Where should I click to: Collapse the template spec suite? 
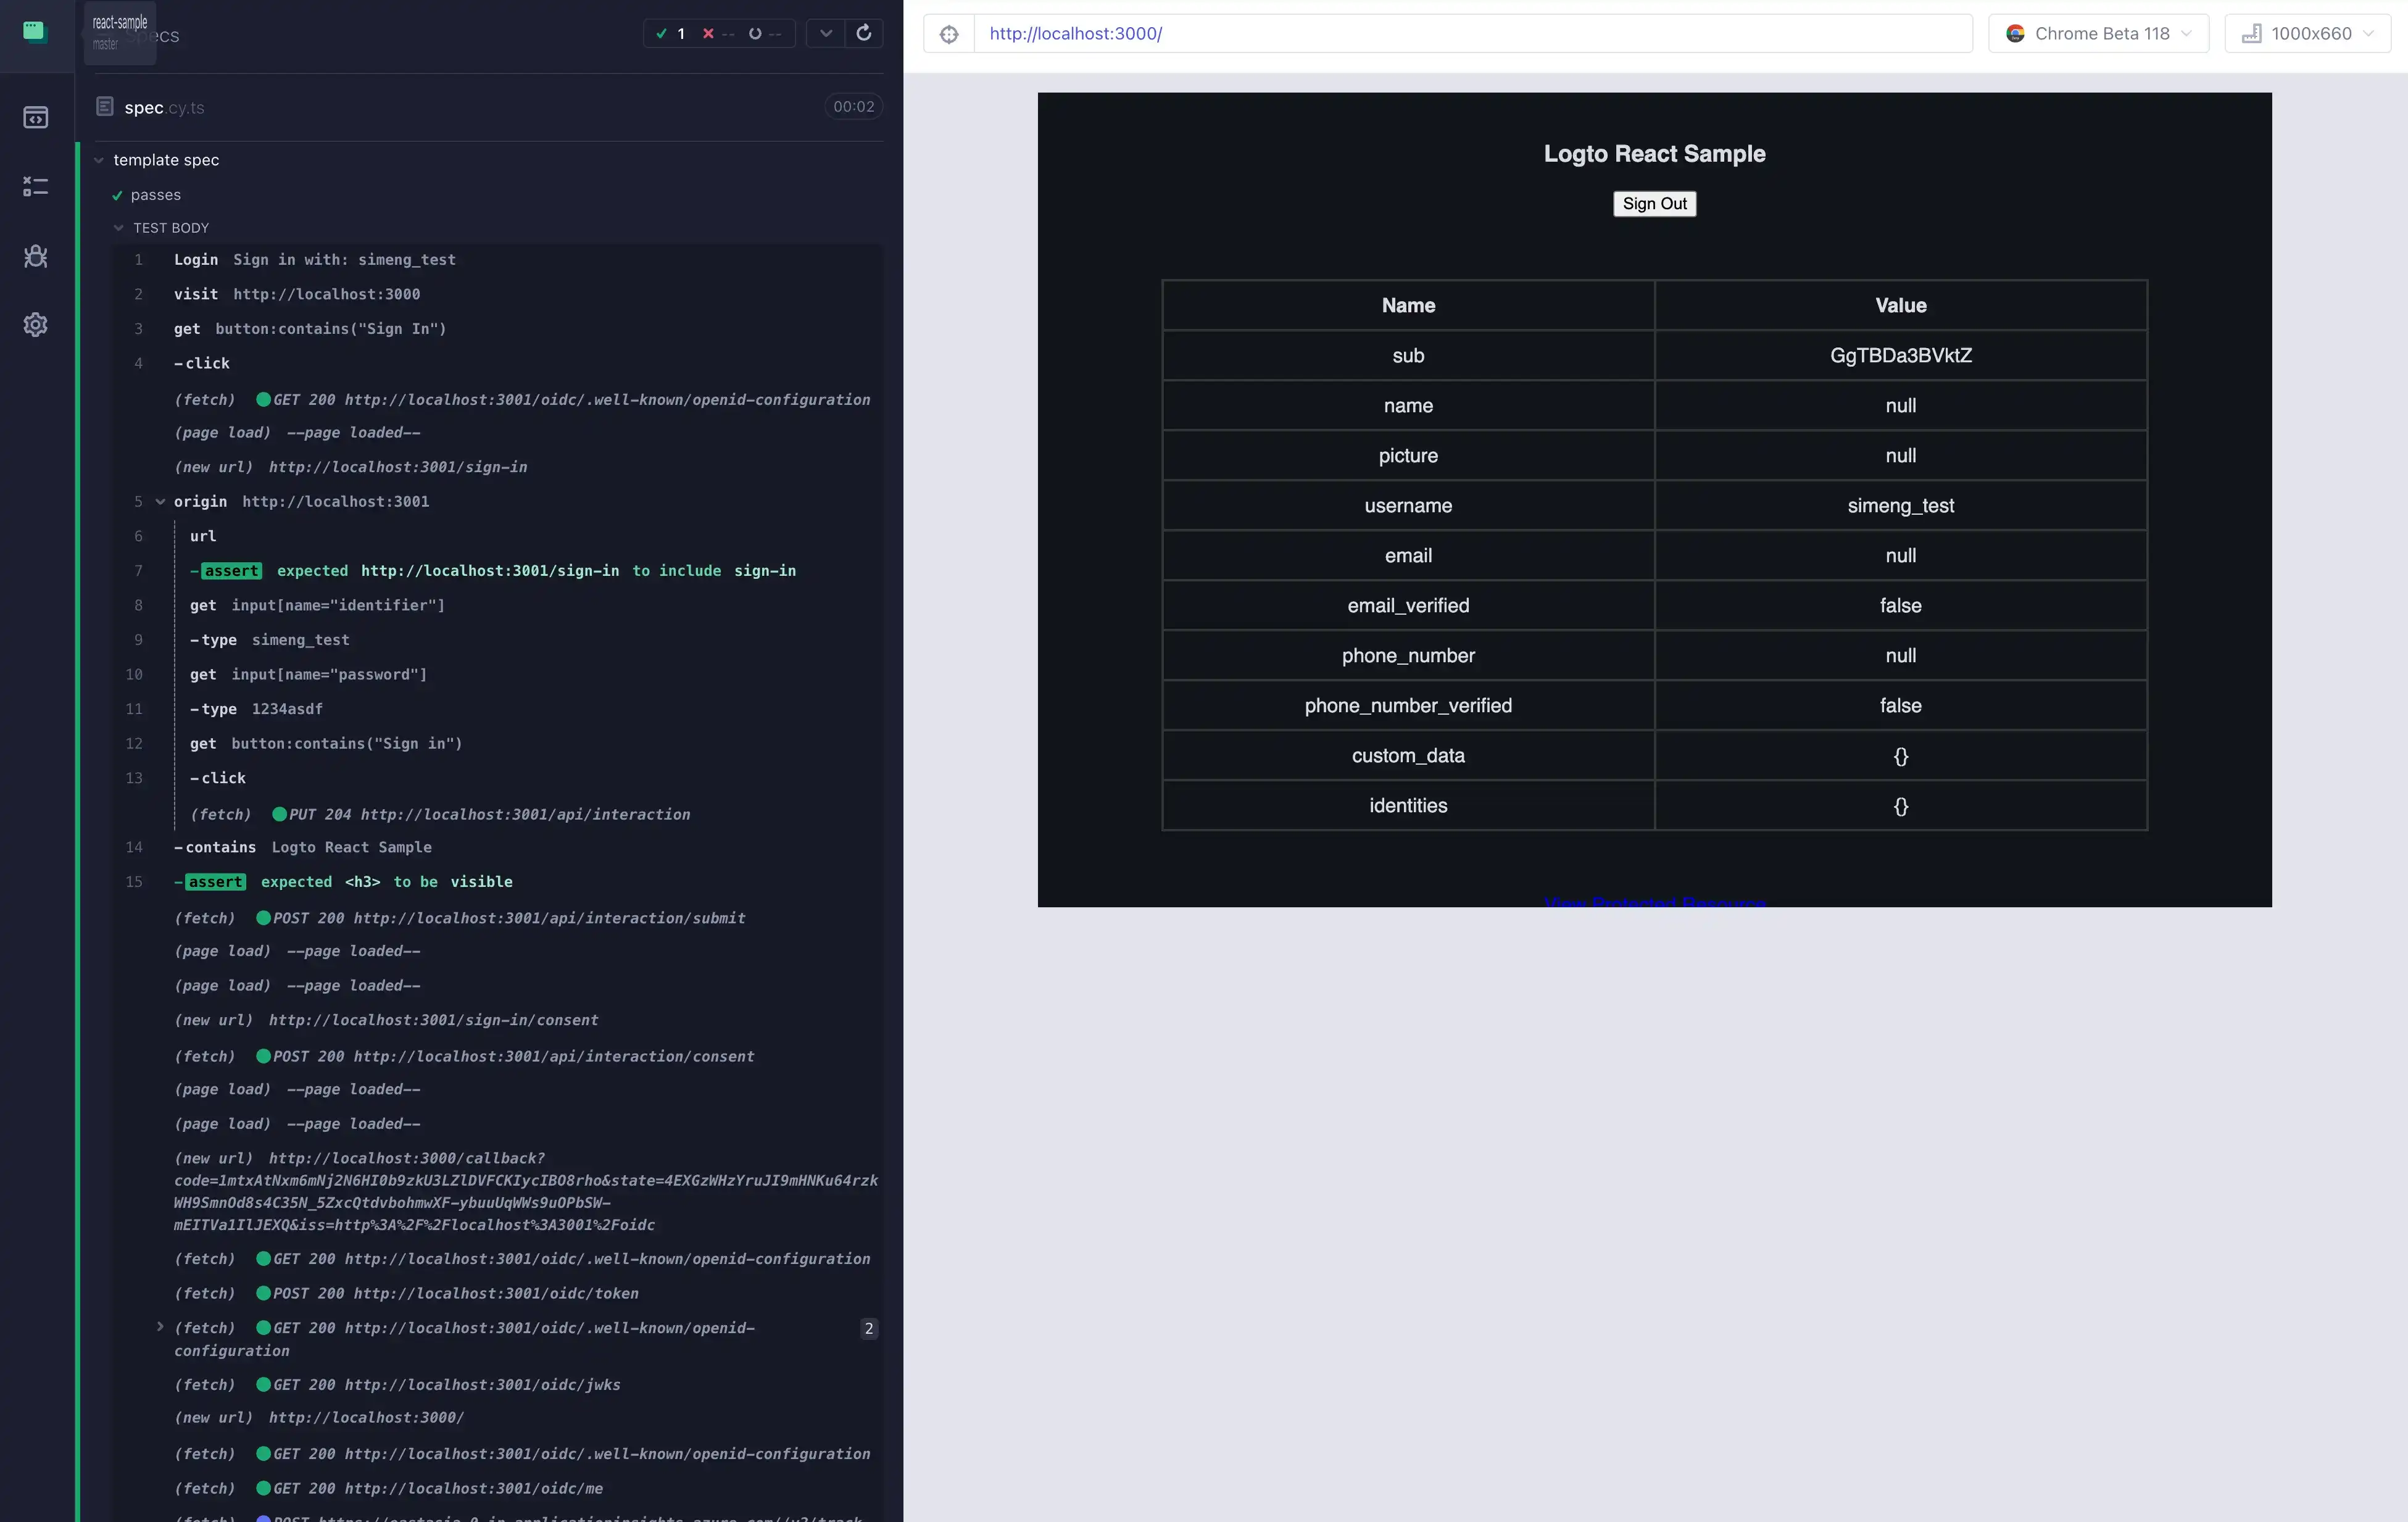point(99,160)
